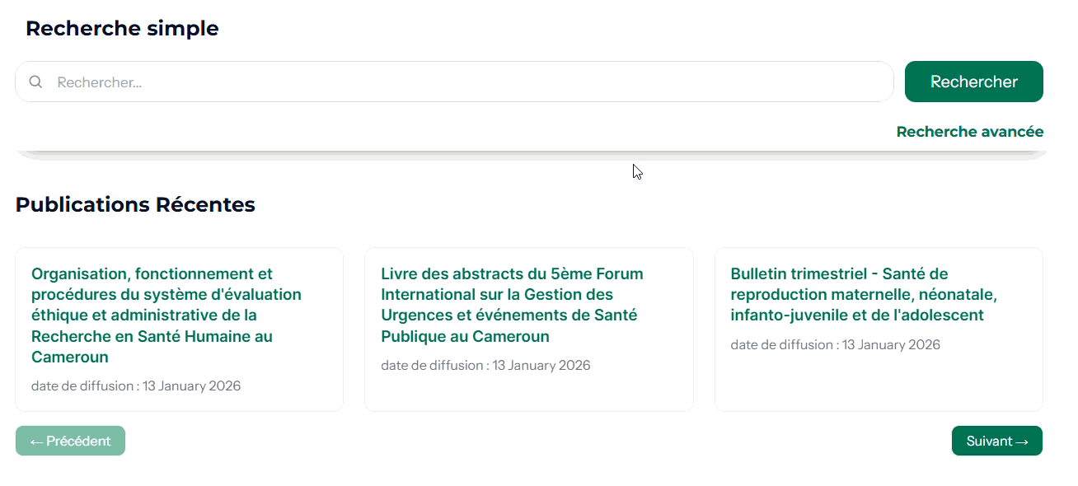Click the left arrow on Précédent
This screenshot has height=486, width=1078.
click(x=37, y=441)
